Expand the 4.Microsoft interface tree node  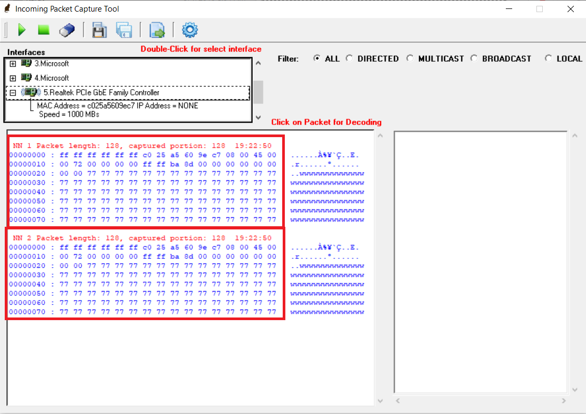13,78
